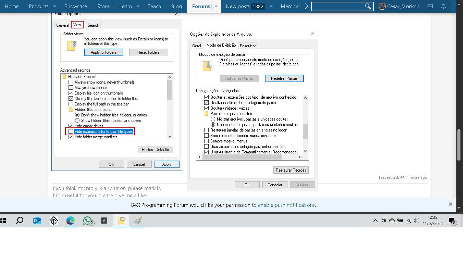Uncheck Usar Assistente de Compartilhamento

point(207,152)
